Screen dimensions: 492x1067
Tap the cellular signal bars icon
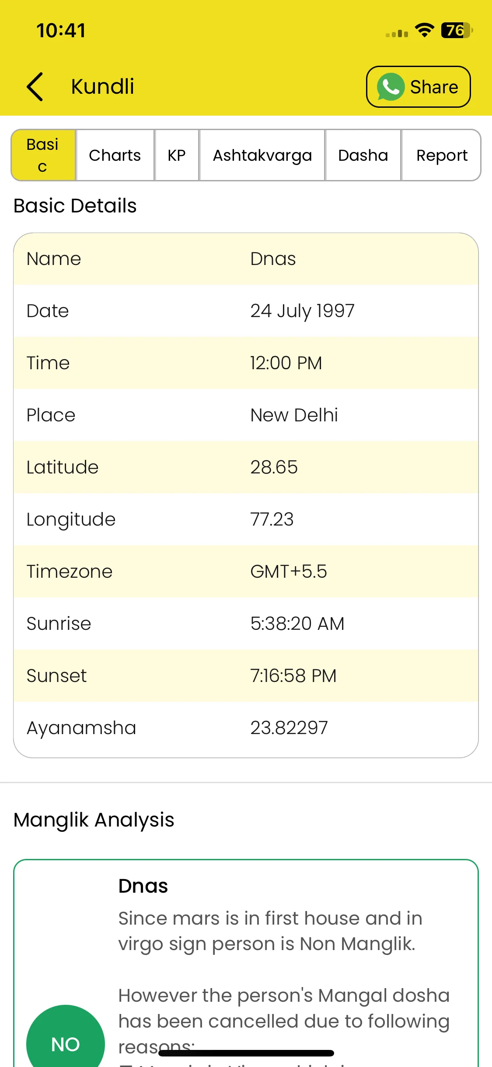pos(397,33)
